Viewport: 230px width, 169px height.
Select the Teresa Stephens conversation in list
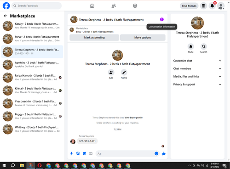[x=32, y=51]
